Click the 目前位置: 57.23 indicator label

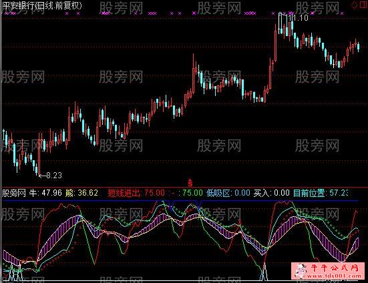[x=321, y=193]
